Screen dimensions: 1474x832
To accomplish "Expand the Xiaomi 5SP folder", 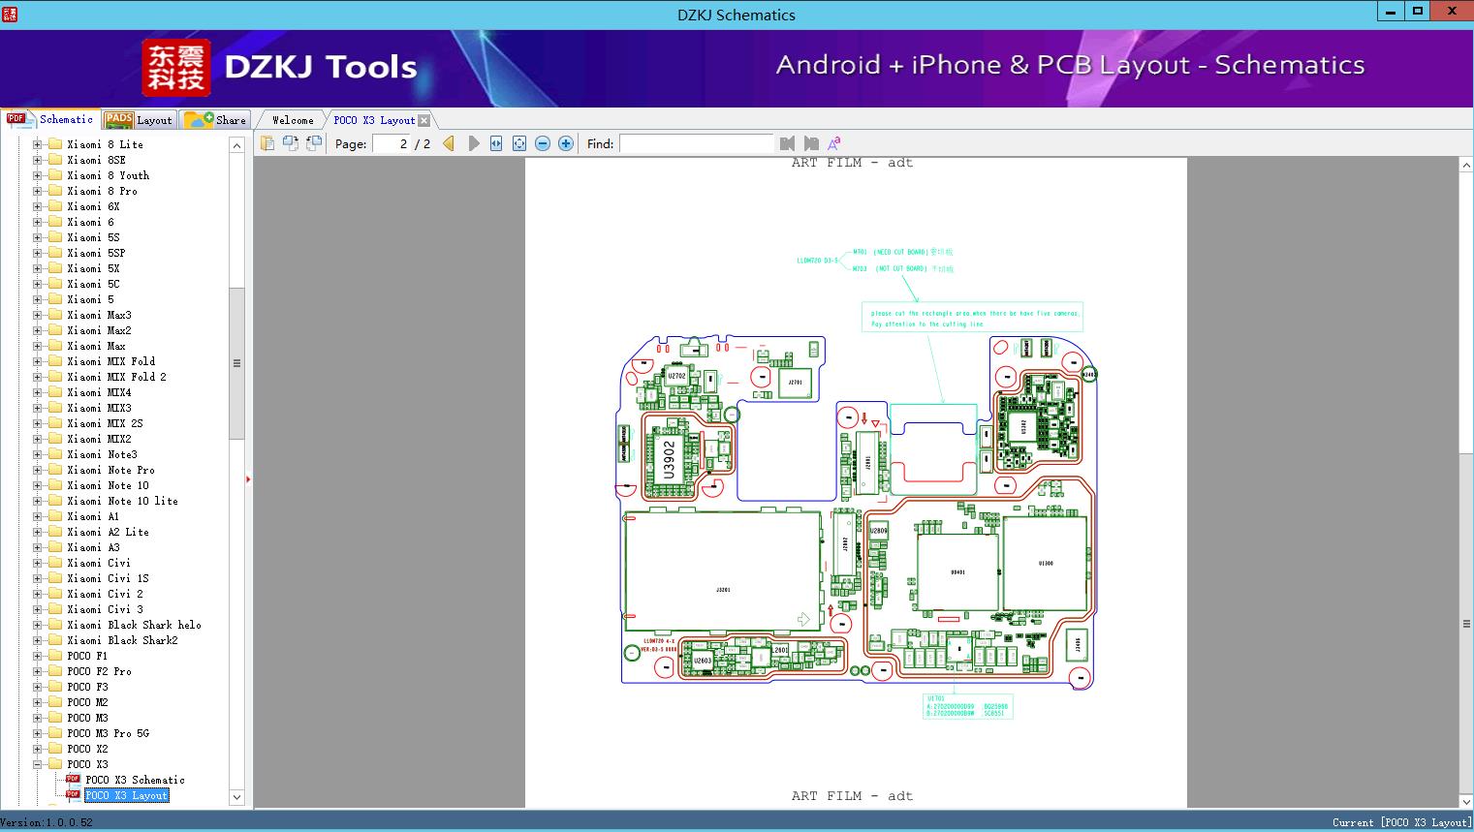I will [x=37, y=253].
